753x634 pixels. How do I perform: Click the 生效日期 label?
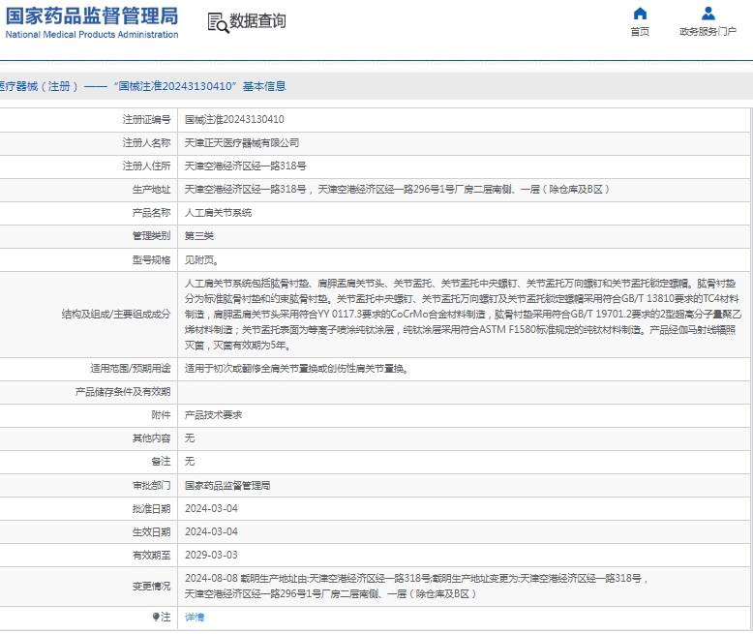(151, 532)
